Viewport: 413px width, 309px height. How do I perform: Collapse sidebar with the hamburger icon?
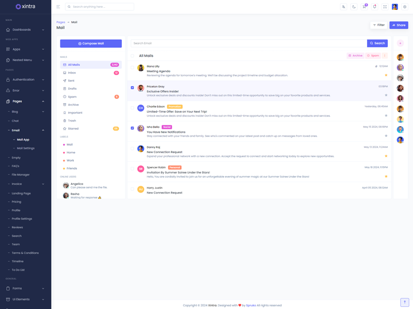(x=58, y=7)
